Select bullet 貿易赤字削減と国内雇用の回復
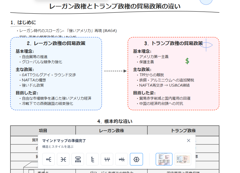This screenshot has width=240, height=173. point(164,98)
